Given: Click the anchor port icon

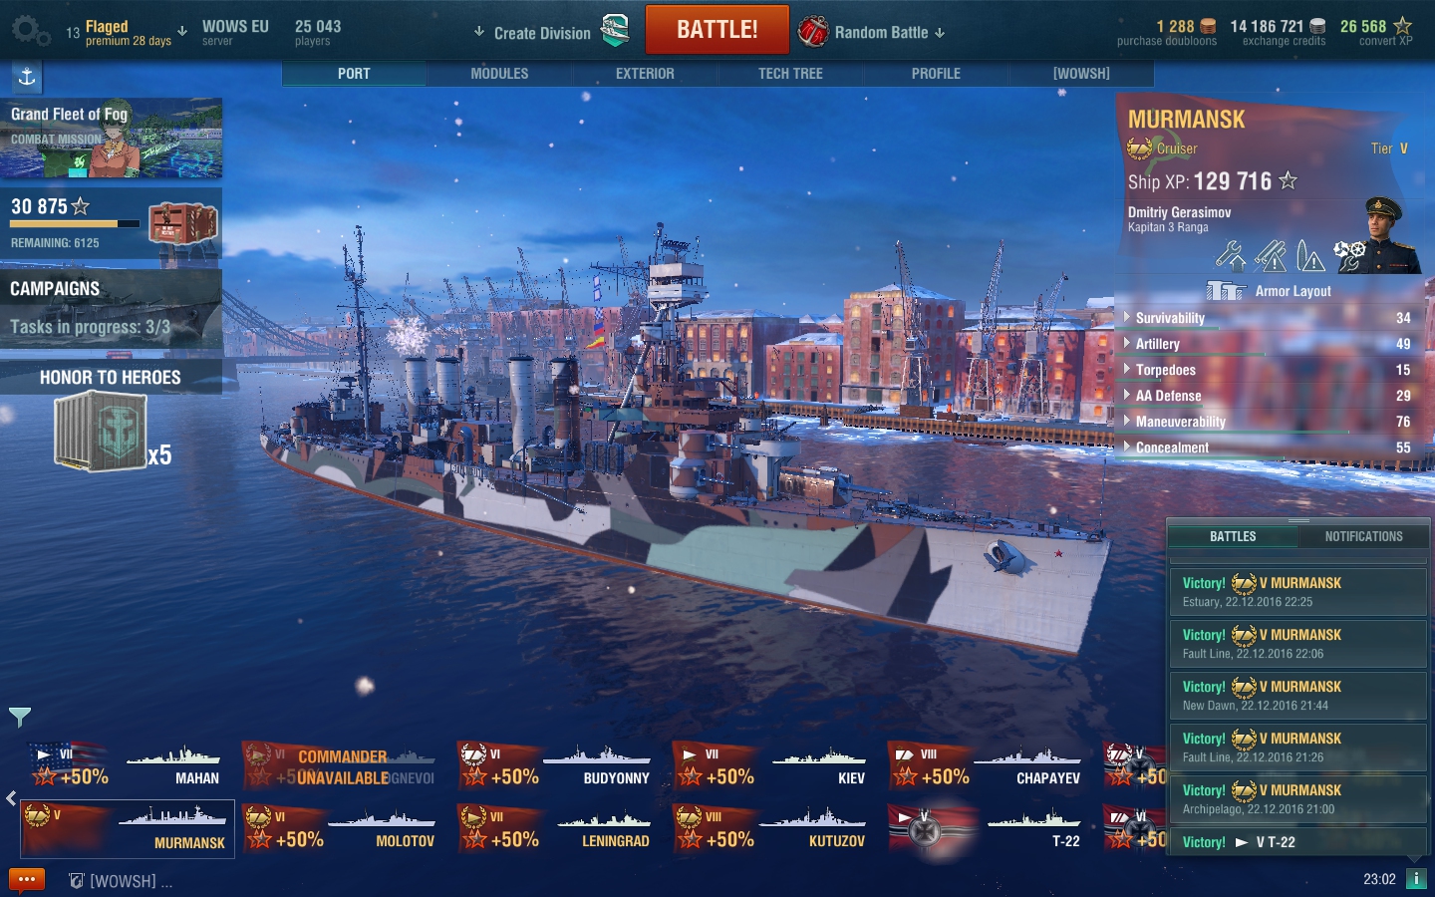Looking at the screenshot, I should [x=27, y=77].
